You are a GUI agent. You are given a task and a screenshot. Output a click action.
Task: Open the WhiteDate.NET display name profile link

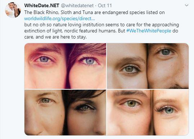pyautogui.click(x=42, y=5)
